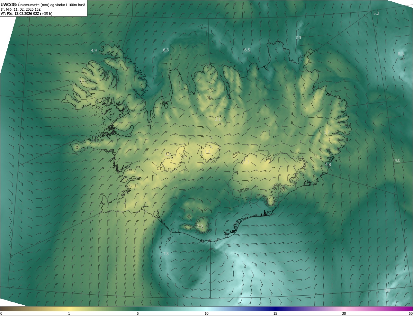
Task: Click the "5" tick label on the color scale
Action: pyautogui.click(x=138, y=314)
